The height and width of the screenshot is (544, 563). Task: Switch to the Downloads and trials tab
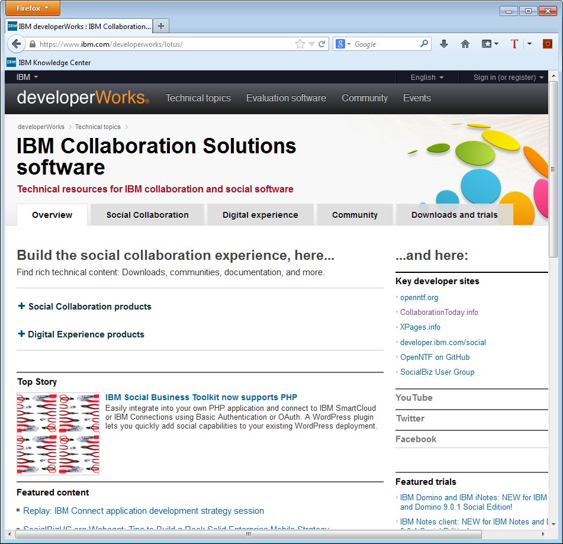(454, 215)
